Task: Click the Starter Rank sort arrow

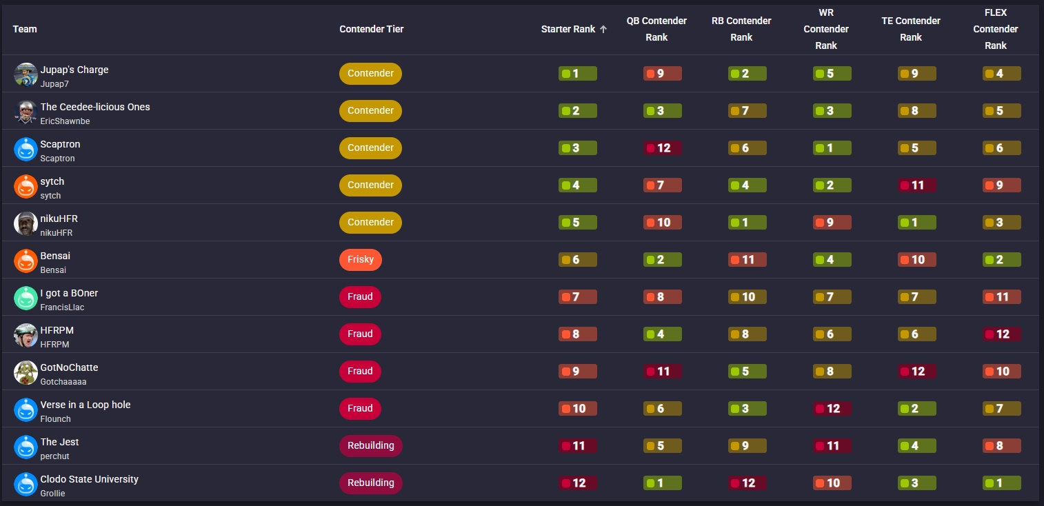Action: pos(603,30)
